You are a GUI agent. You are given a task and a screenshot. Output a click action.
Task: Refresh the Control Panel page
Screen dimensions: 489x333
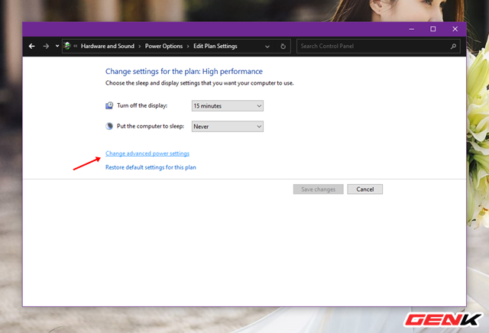pos(283,47)
